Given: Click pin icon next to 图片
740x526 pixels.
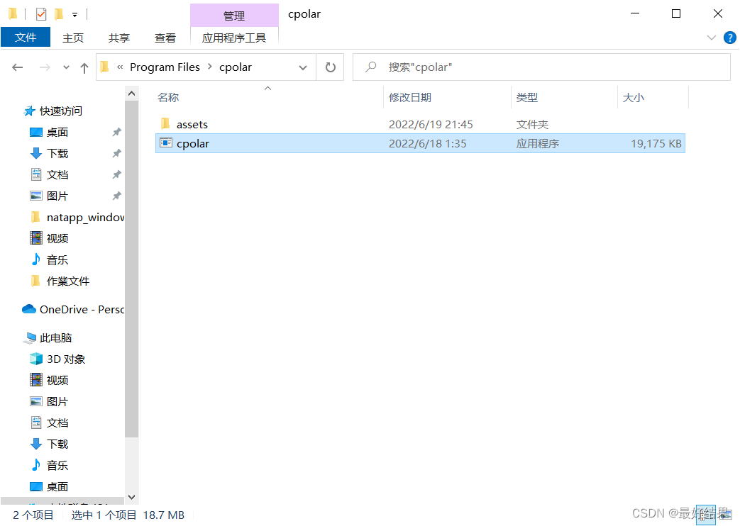Looking at the screenshot, I should point(116,196).
